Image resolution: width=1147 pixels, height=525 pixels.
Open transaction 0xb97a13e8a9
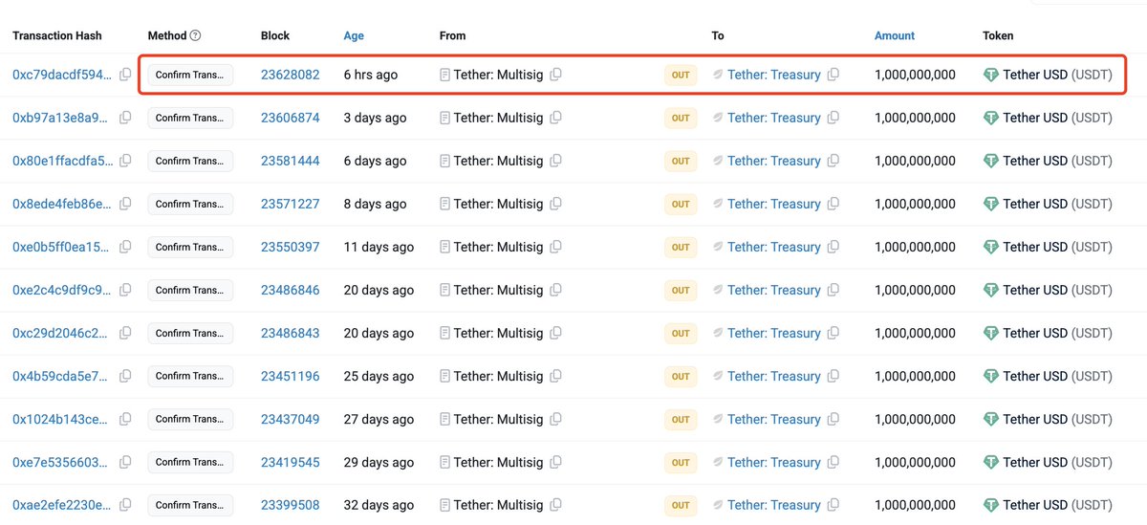(62, 118)
